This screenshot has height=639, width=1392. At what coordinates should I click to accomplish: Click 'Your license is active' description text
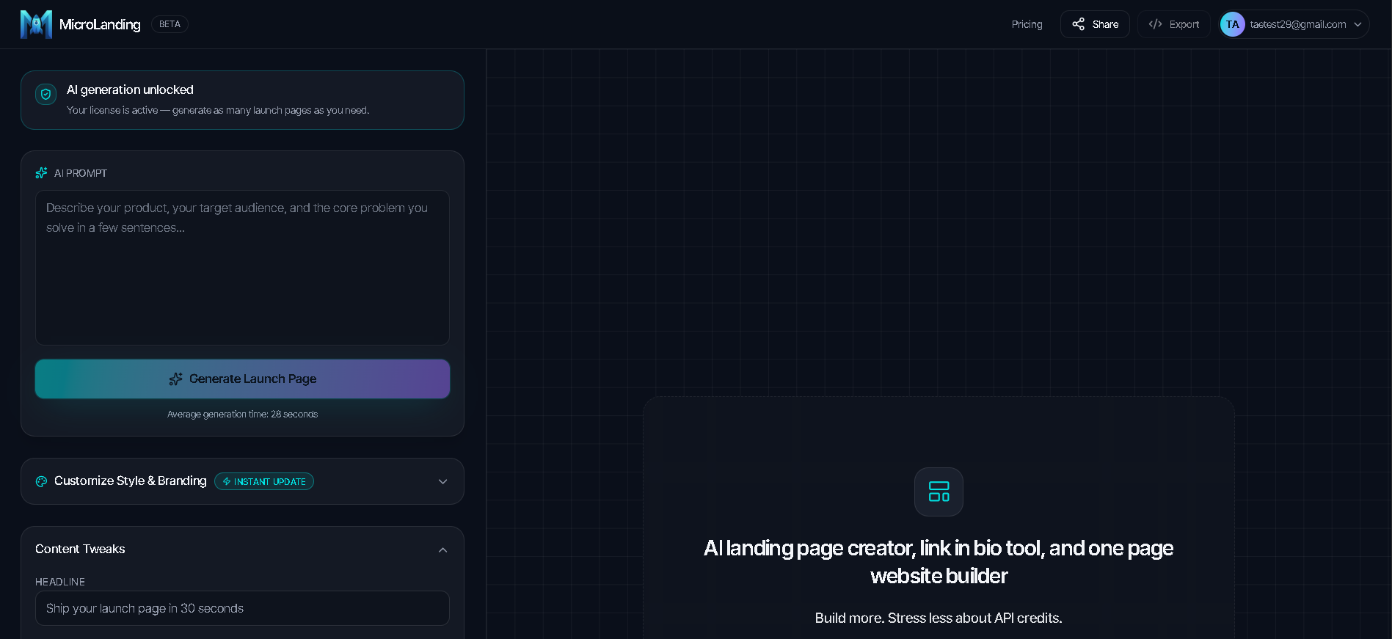218,110
